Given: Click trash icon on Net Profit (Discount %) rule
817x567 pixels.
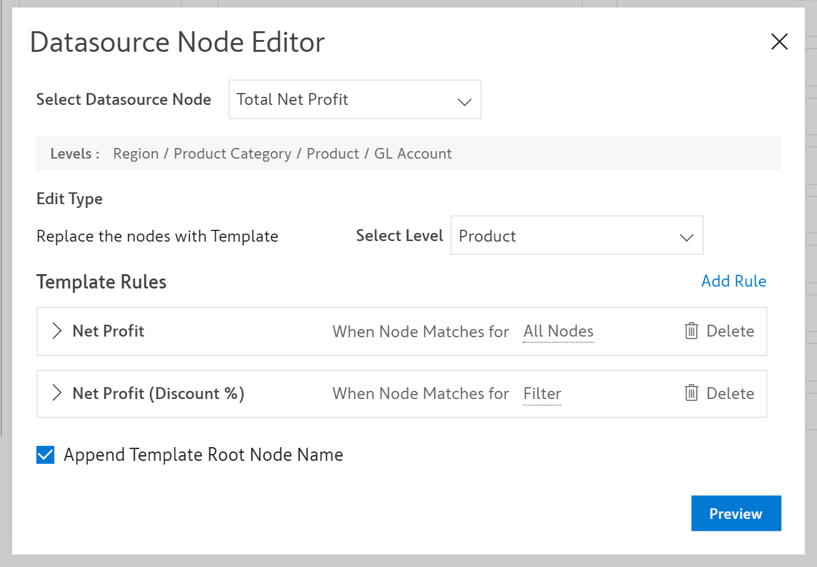Looking at the screenshot, I should tap(691, 393).
